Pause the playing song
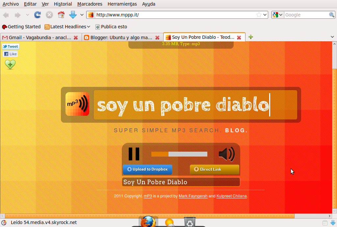Viewport: 337px width, 227px height. (134, 154)
